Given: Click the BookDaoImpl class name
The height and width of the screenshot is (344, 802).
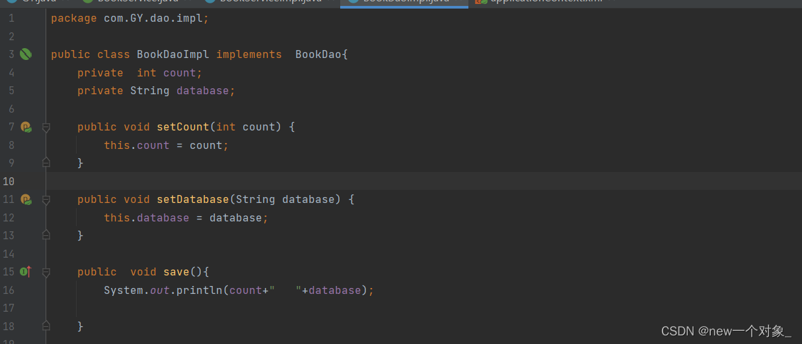Looking at the screenshot, I should (x=173, y=54).
